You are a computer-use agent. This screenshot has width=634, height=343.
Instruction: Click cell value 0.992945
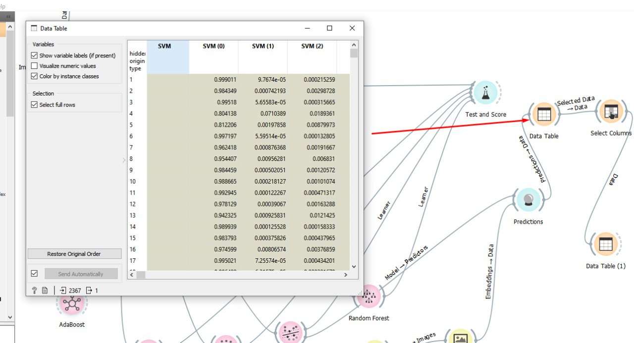213,193
